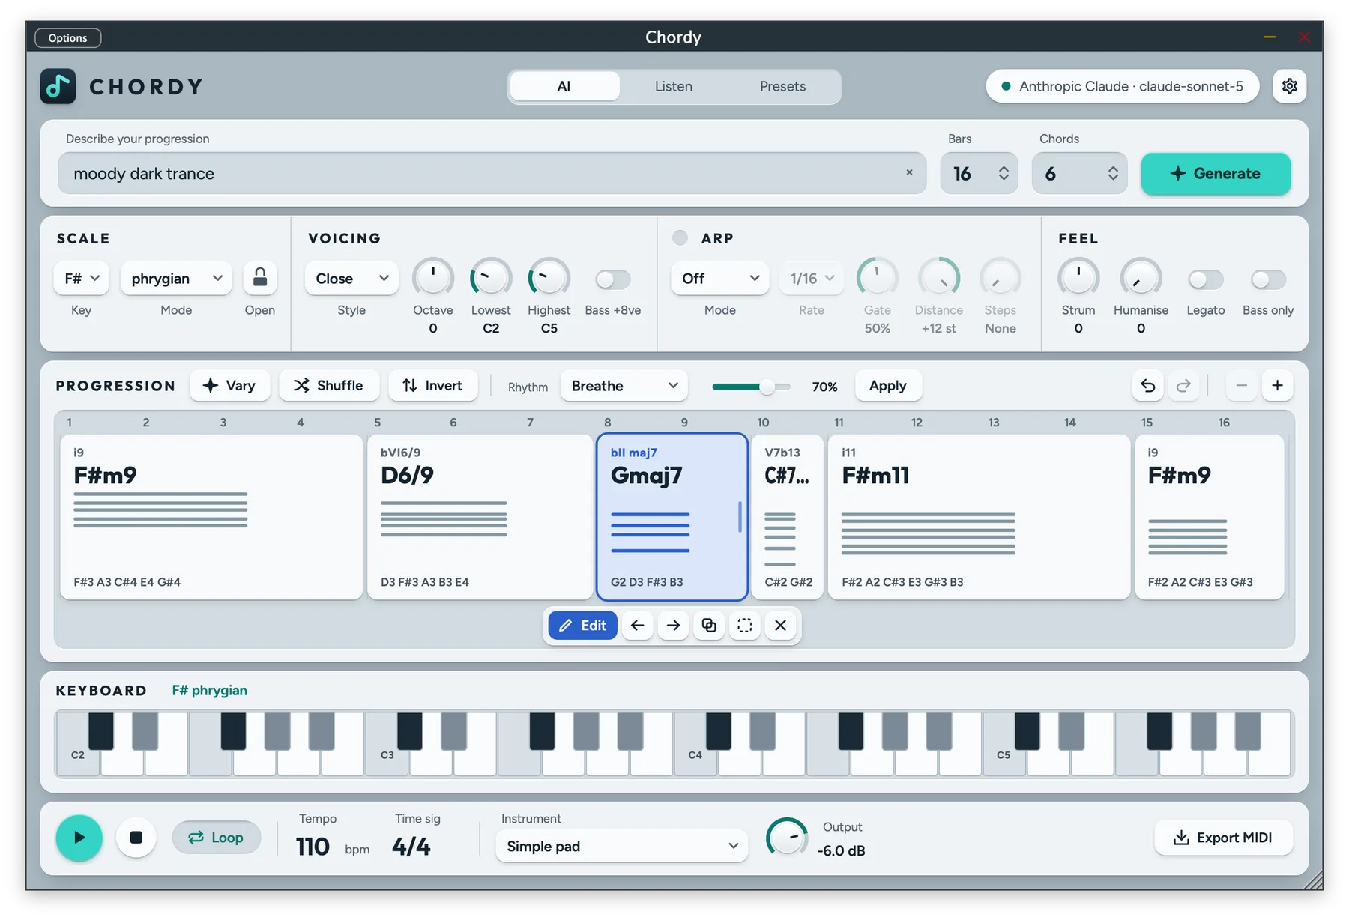Toggle the scale Open lock icon

coord(260,278)
